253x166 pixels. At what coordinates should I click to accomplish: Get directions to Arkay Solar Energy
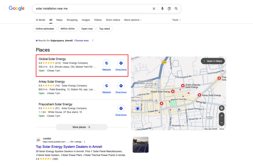(121, 86)
